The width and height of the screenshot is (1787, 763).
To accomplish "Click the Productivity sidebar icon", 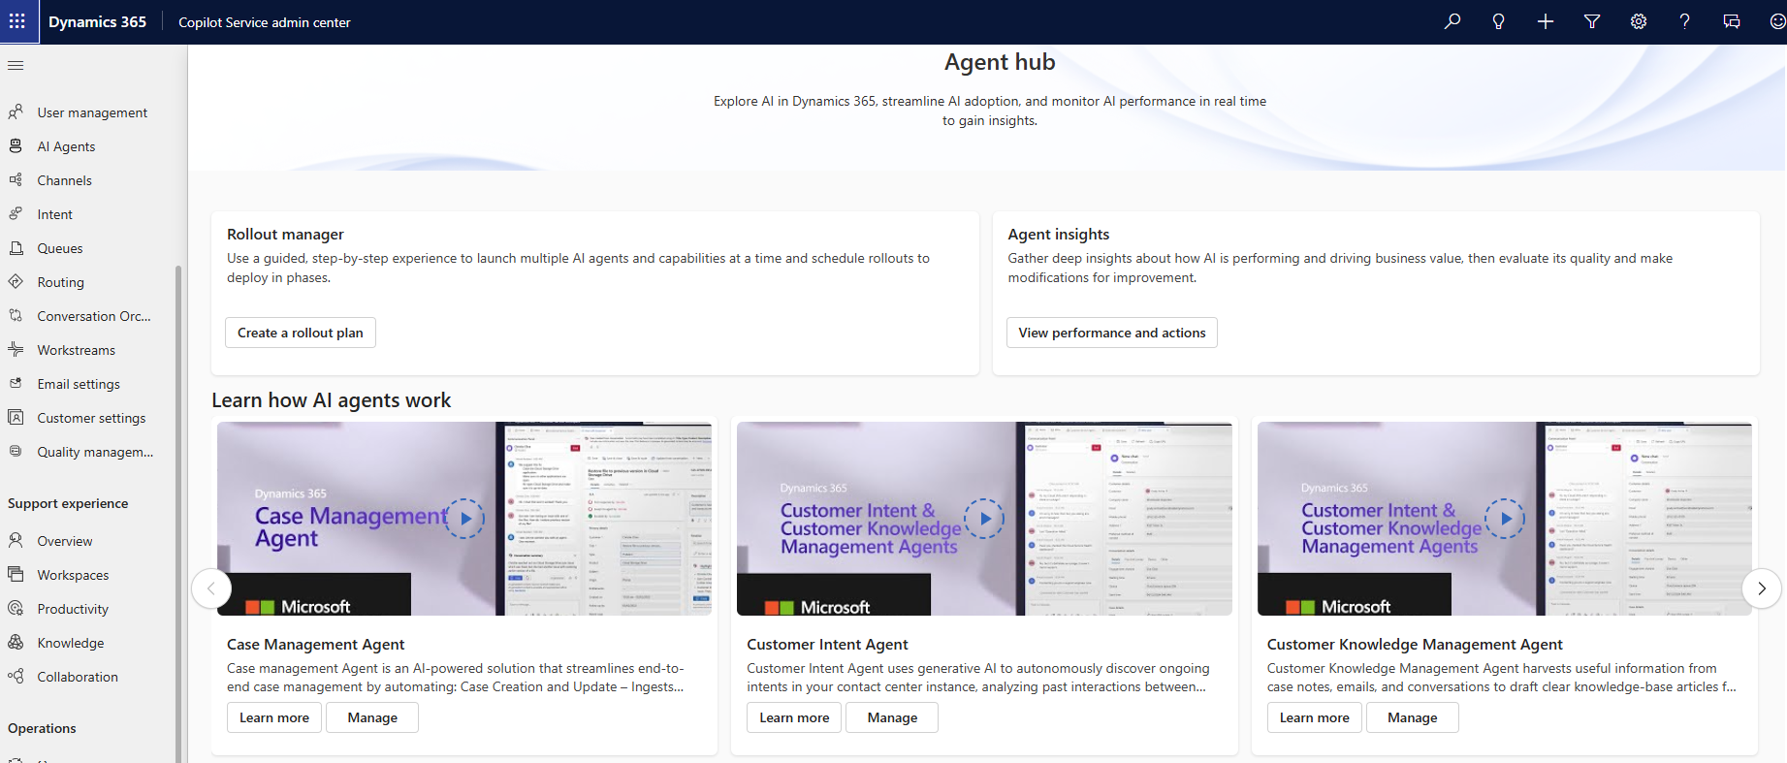I will (16, 609).
